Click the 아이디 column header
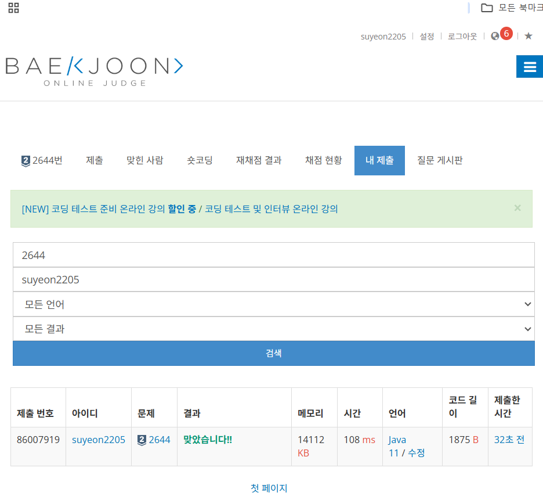 pyautogui.click(x=85, y=413)
